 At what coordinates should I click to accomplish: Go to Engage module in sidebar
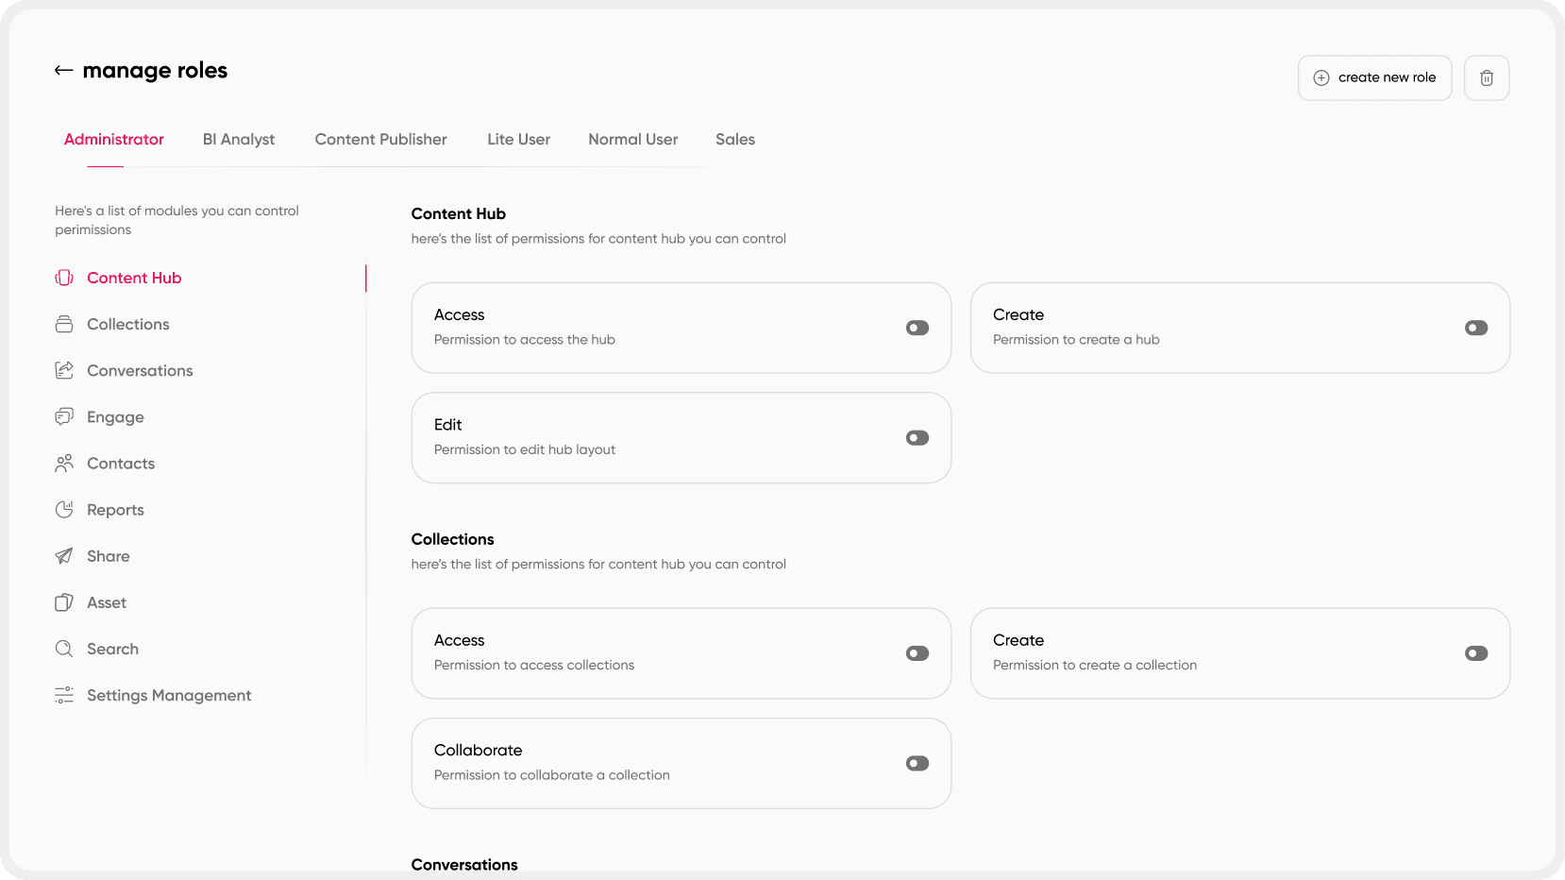click(115, 417)
